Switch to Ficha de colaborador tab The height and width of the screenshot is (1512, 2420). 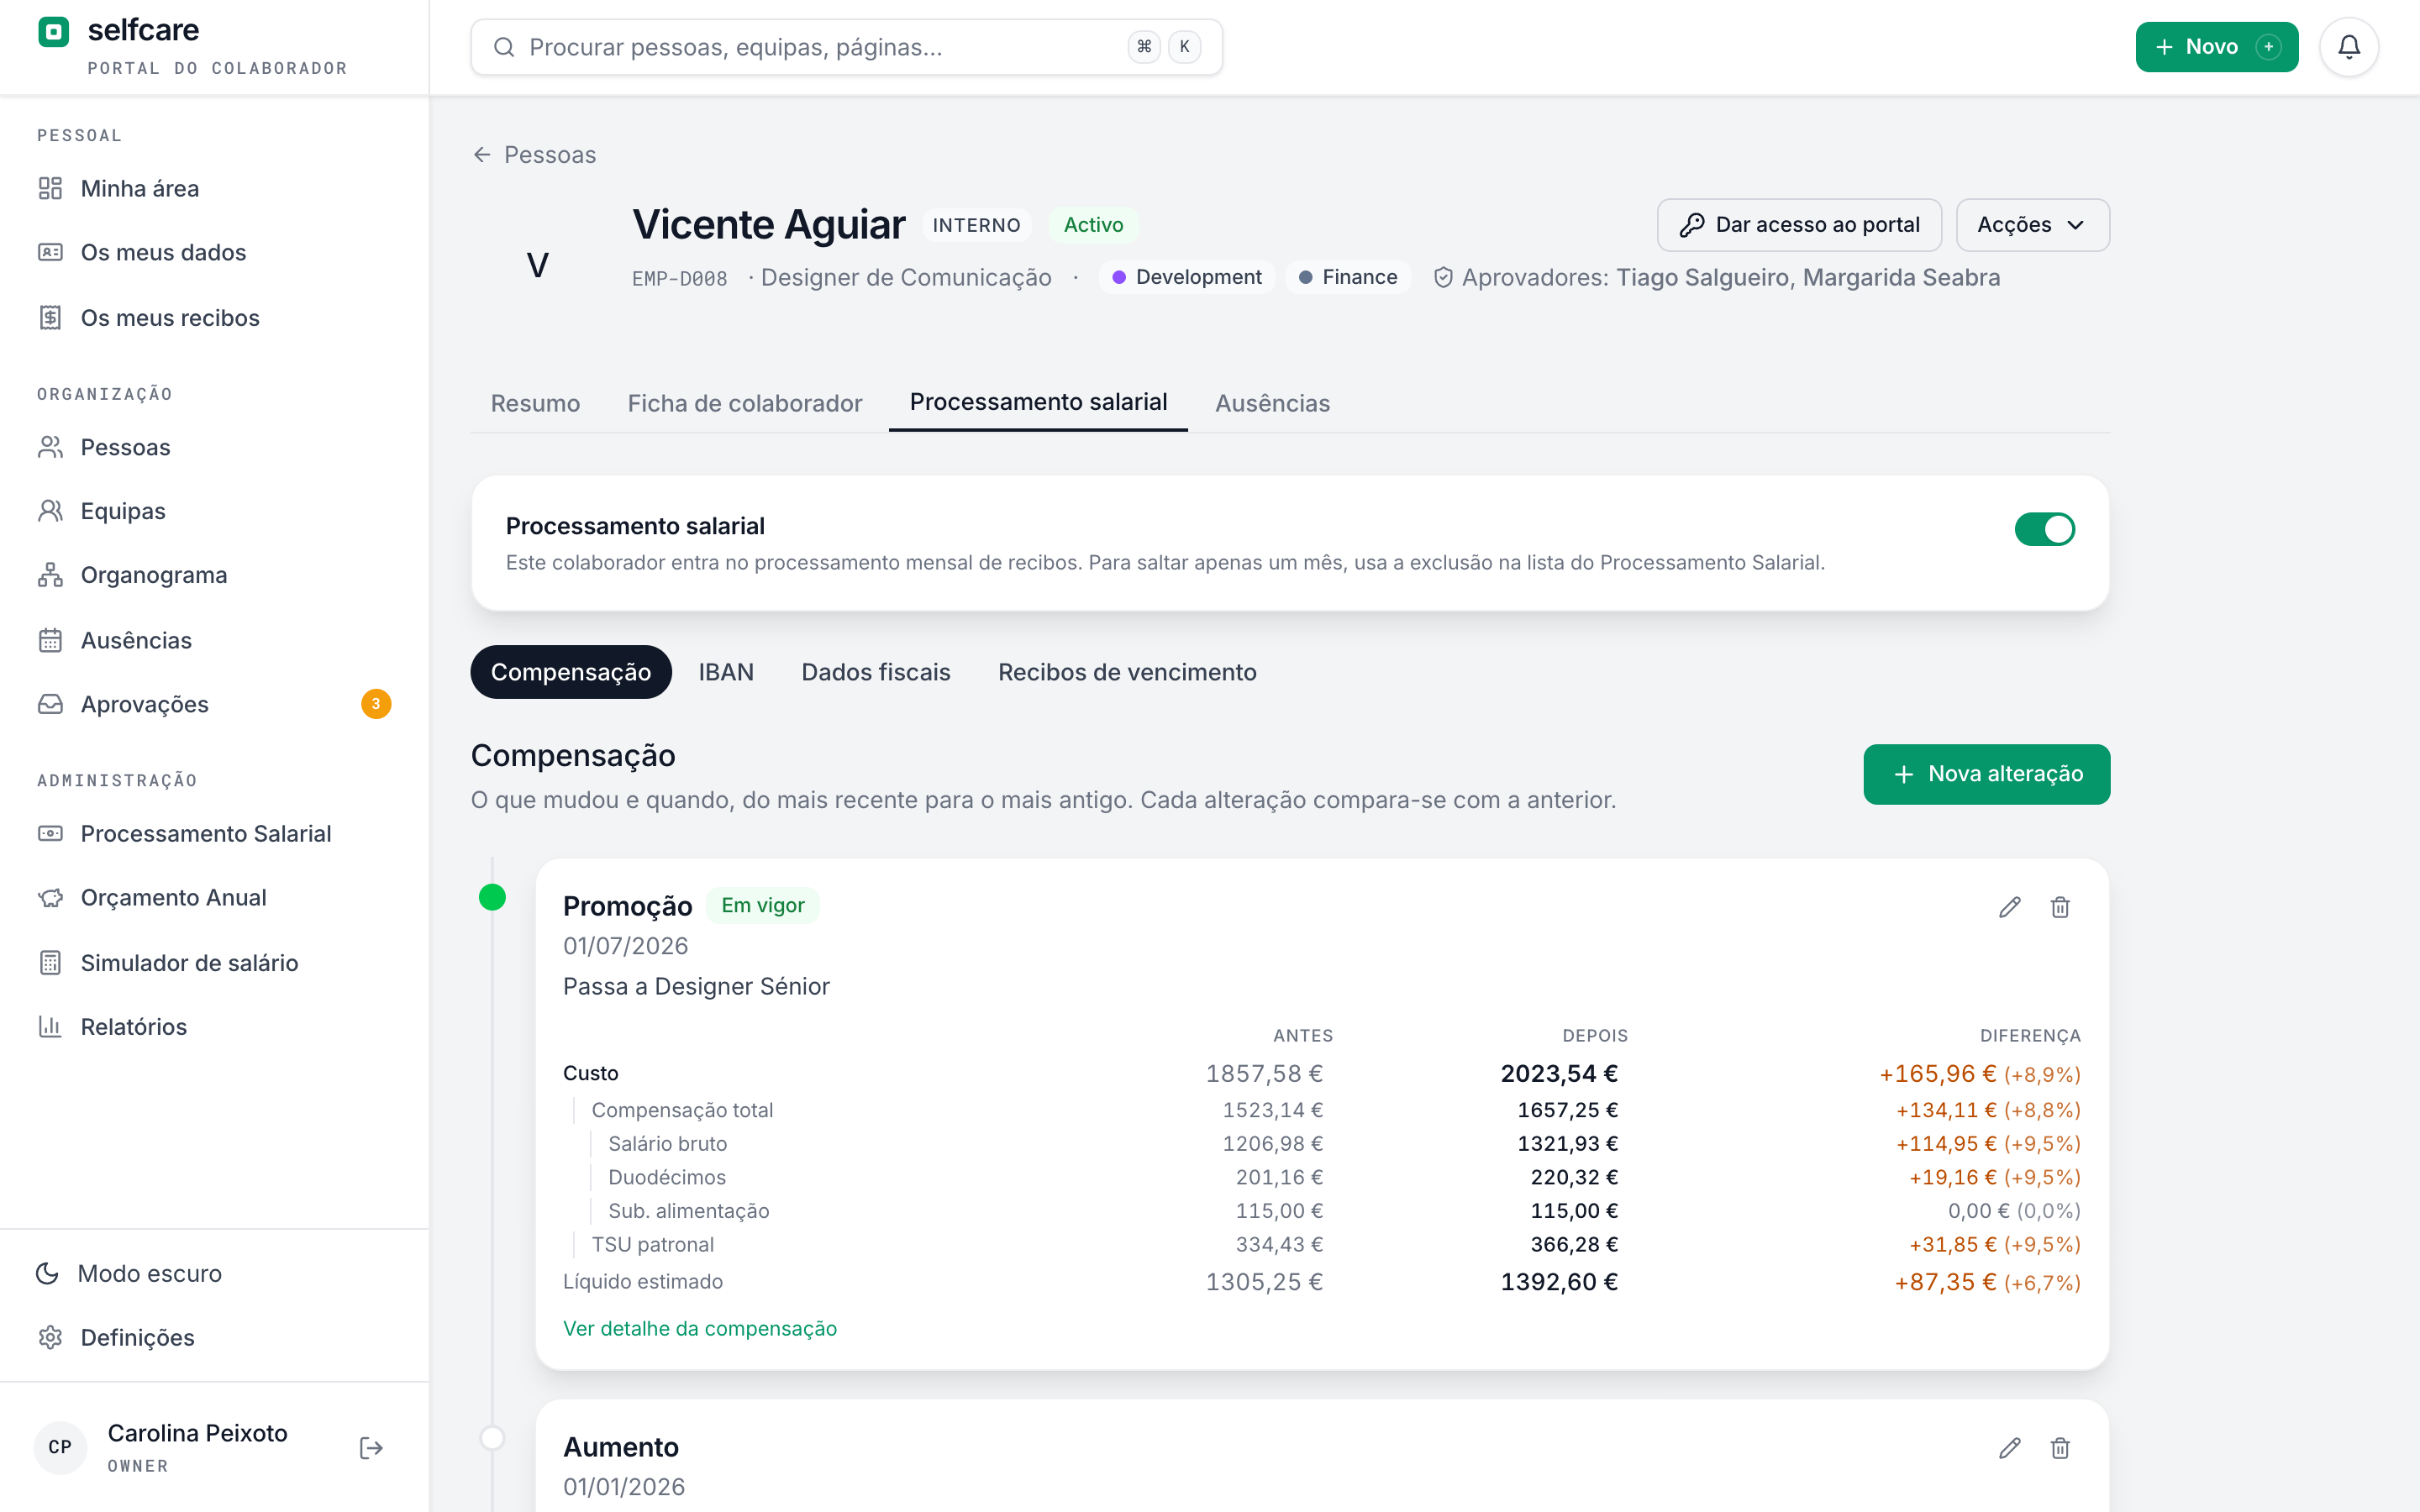coord(744,403)
